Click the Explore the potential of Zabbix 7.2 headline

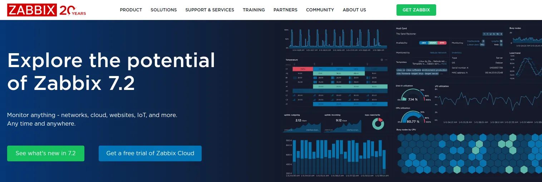click(111, 72)
